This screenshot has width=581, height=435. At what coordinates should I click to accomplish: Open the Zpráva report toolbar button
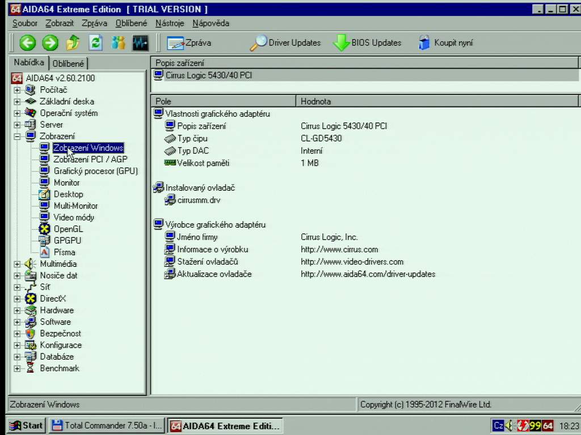pyautogui.click(x=189, y=43)
